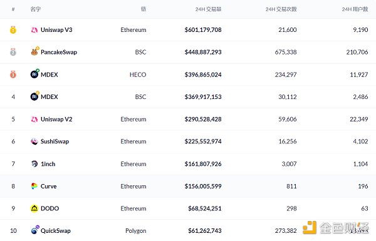Click the 金色财经 watermark logo
The width and height of the screenshot is (376, 241).
pos(336,228)
